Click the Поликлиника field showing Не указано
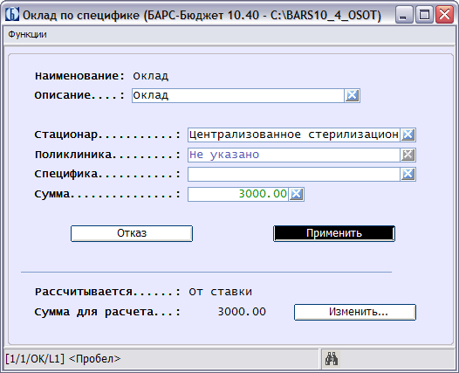The width and height of the screenshot is (459, 373). [x=293, y=155]
